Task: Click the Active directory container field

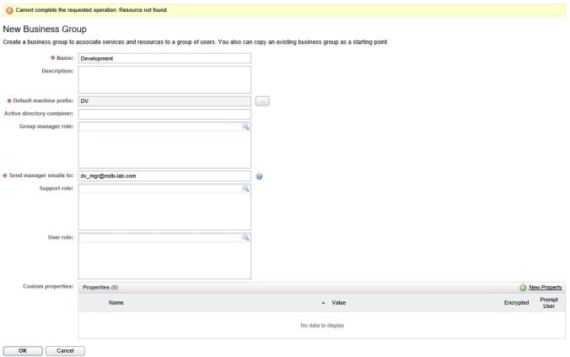Action: (164, 114)
